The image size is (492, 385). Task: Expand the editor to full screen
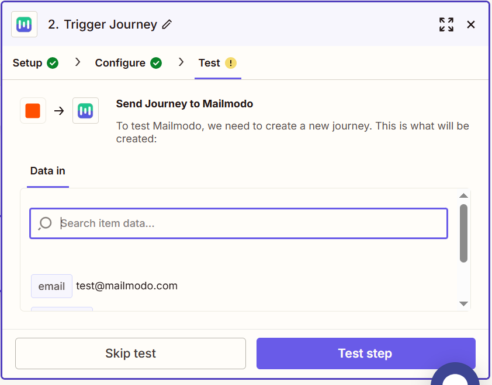point(446,24)
